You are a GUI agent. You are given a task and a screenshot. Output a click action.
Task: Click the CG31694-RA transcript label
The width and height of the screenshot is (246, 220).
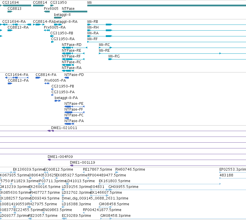click(14, 22)
